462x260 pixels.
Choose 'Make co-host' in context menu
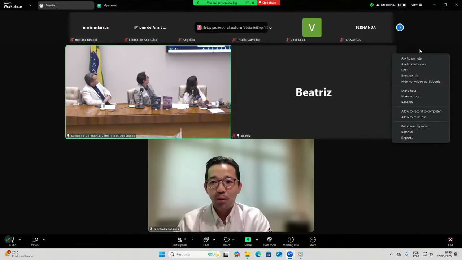pyautogui.click(x=411, y=96)
